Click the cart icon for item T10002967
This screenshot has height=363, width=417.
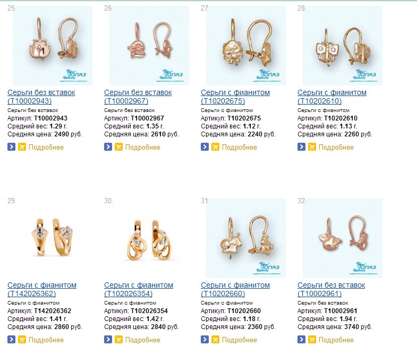(x=118, y=146)
